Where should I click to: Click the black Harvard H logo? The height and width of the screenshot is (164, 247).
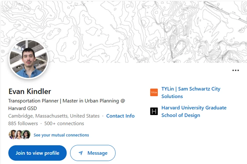154,111
